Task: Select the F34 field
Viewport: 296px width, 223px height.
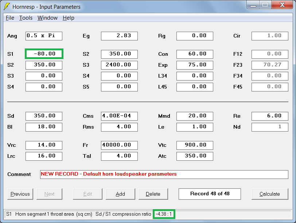Action: [270, 76]
